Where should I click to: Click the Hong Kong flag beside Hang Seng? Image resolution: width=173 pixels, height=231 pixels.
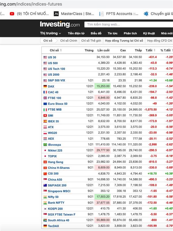45,162
